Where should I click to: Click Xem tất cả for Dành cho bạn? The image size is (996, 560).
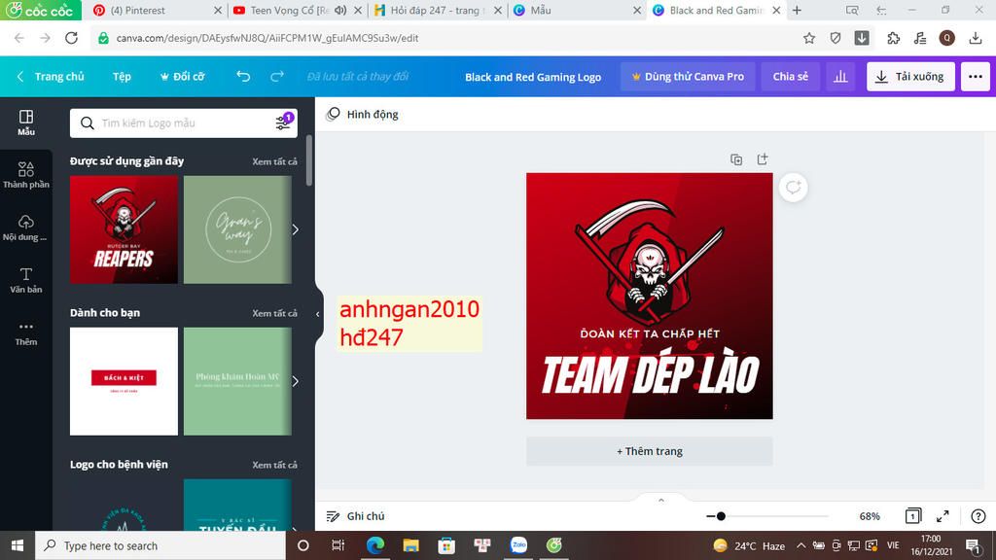click(274, 313)
